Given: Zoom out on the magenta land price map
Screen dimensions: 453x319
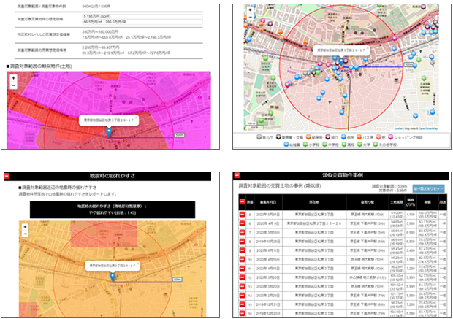Looking at the screenshot, I should tap(12, 85).
